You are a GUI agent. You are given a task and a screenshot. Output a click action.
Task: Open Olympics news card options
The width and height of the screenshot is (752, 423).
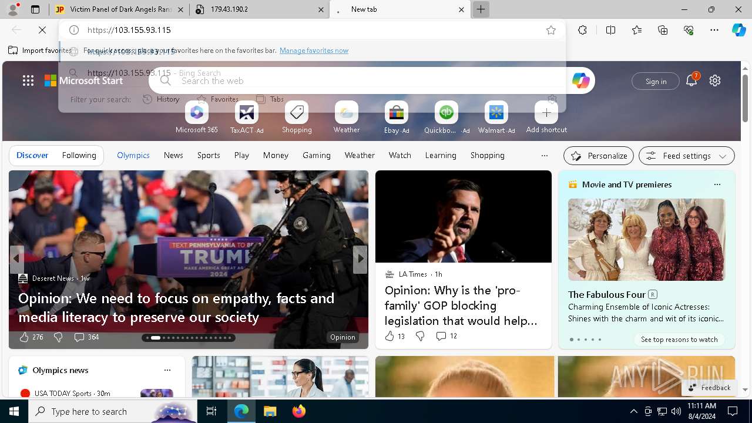[x=167, y=370]
